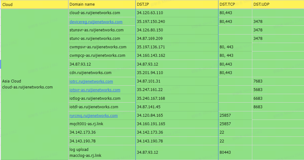This screenshot has height=160, width=304.
Task: Select IP cell 34.160.143.162
Action: pos(177,56)
